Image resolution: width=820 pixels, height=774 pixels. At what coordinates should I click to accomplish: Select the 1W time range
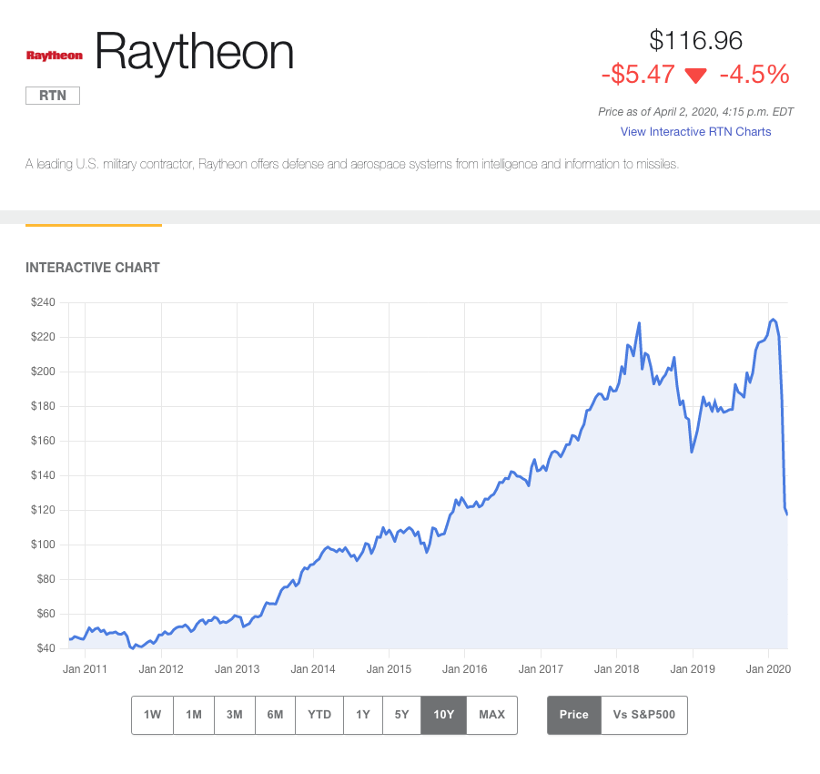click(x=152, y=715)
